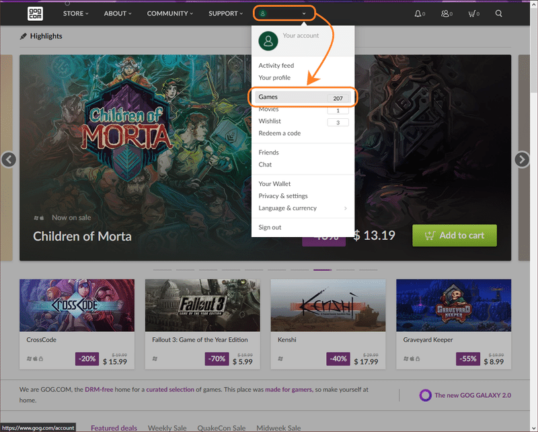Open the shopping cart icon

(x=472, y=13)
